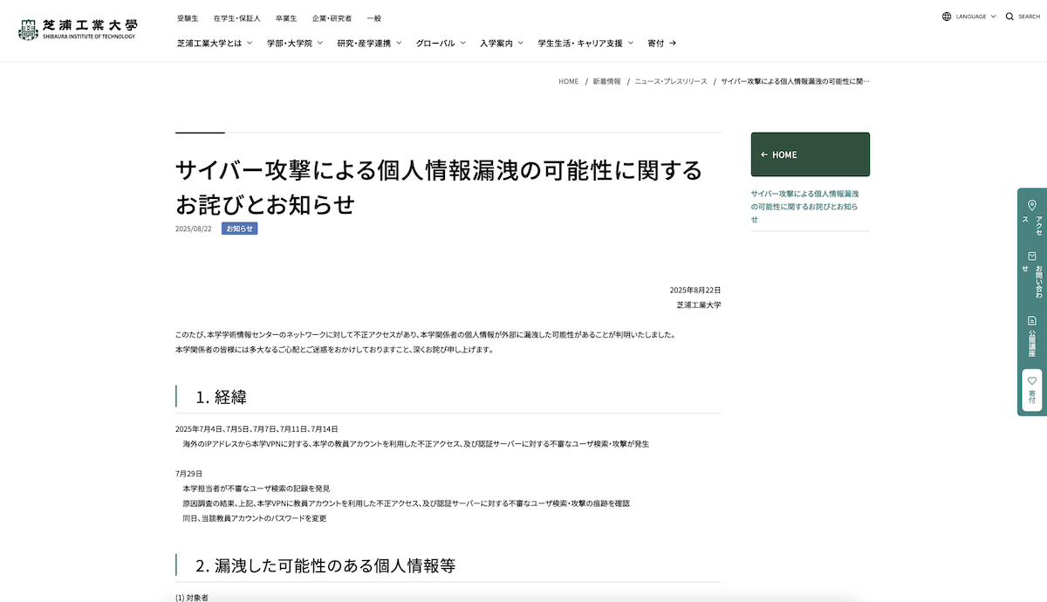Viewport: 1047px width, 602px height.
Task: Click the アクセス map pin icon
Action: point(1032,205)
